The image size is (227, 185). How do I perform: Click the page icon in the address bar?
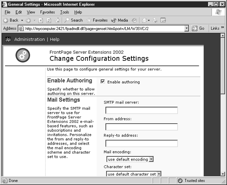(21, 28)
